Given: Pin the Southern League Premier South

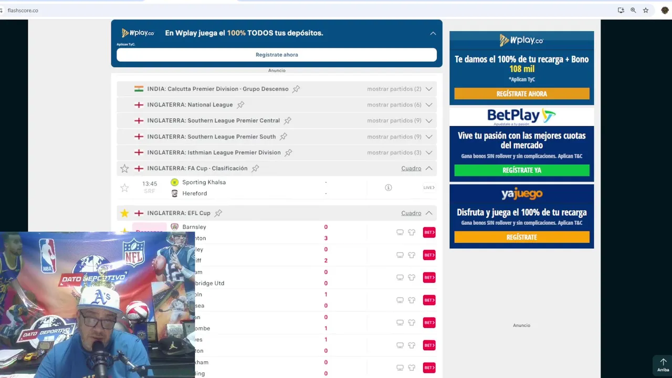Looking at the screenshot, I should (x=283, y=136).
